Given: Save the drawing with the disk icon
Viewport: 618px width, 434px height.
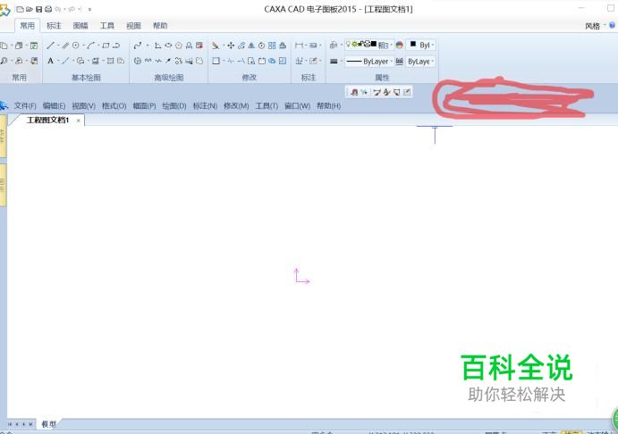Looking at the screenshot, I should click(x=39, y=9).
